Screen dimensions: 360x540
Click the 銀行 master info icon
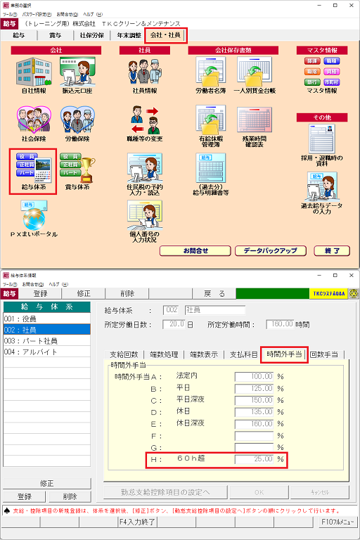point(312,82)
